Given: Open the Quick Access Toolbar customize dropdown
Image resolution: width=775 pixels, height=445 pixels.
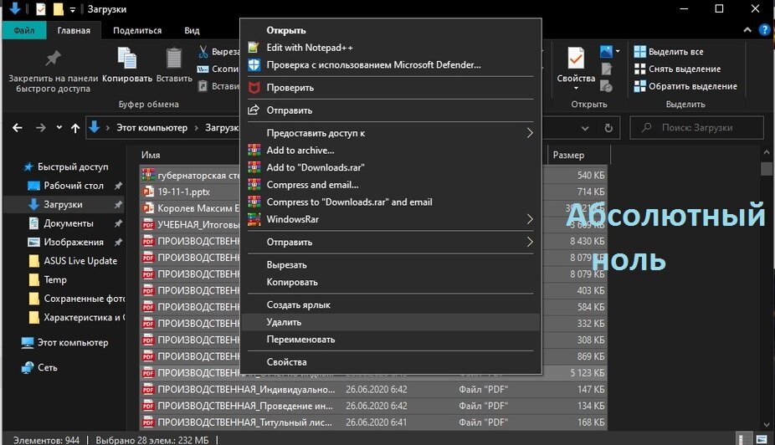Looking at the screenshot, I should click(x=73, y=9).
